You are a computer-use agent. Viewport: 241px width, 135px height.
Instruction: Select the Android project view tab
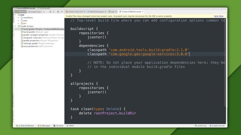point(20,12)
